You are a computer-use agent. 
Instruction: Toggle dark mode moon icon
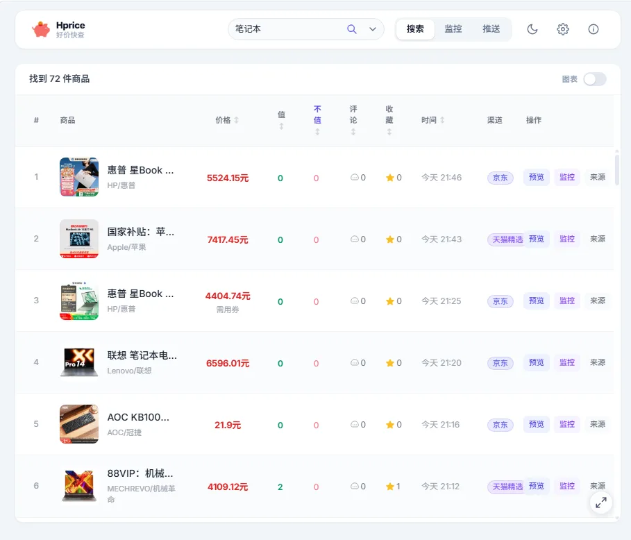pos(532,29)
